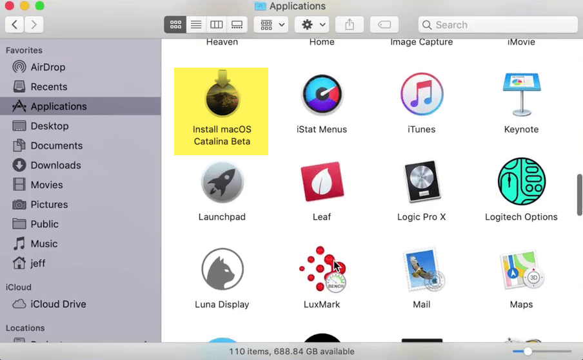Open the Keynote app icon
583x360 pixels.
[x=521, y=95]
